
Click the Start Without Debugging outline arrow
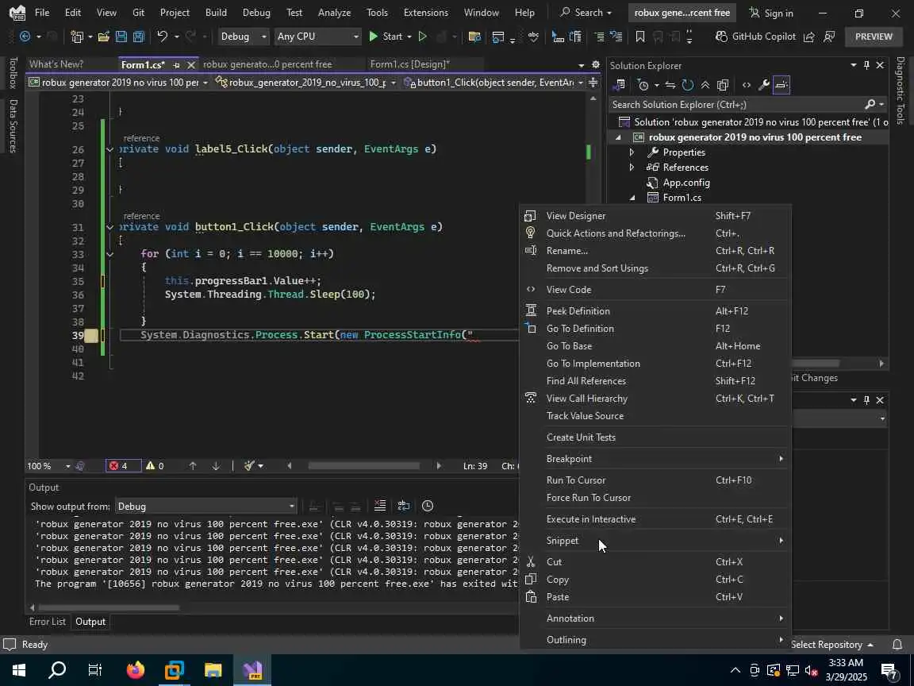click(x=423, y=37)
